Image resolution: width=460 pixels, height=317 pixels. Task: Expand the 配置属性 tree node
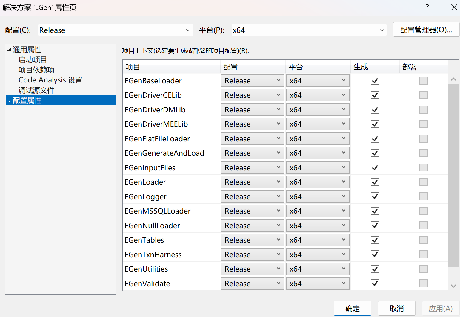pyautogui.click(x=9, y=100)
